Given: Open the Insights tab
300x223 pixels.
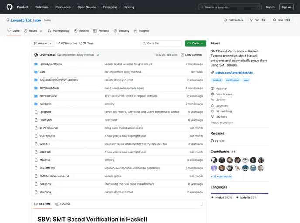Looking at the screenshot, I should 141,31.
